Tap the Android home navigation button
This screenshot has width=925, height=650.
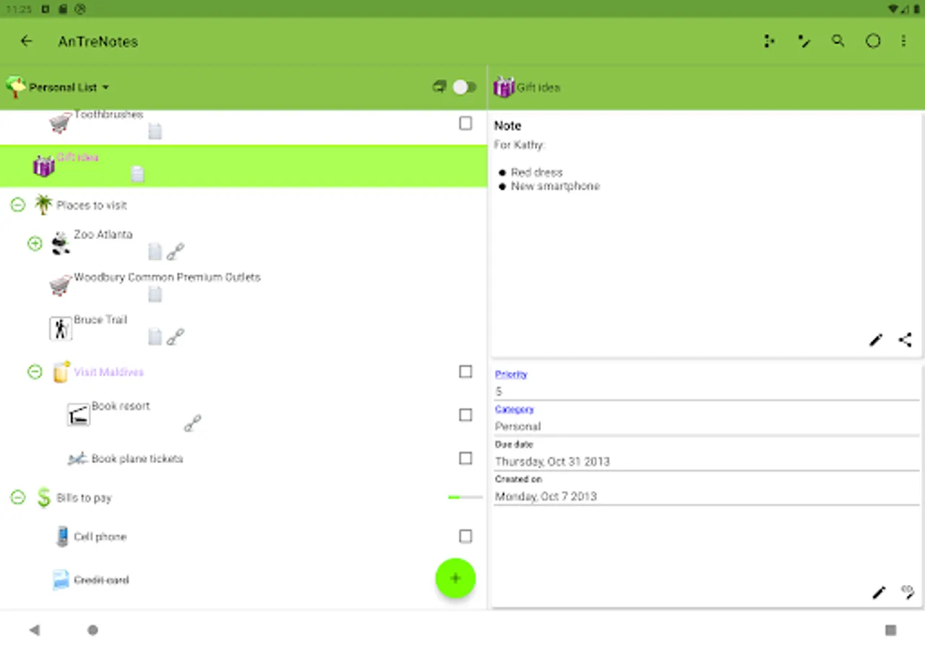coord(92,630)
